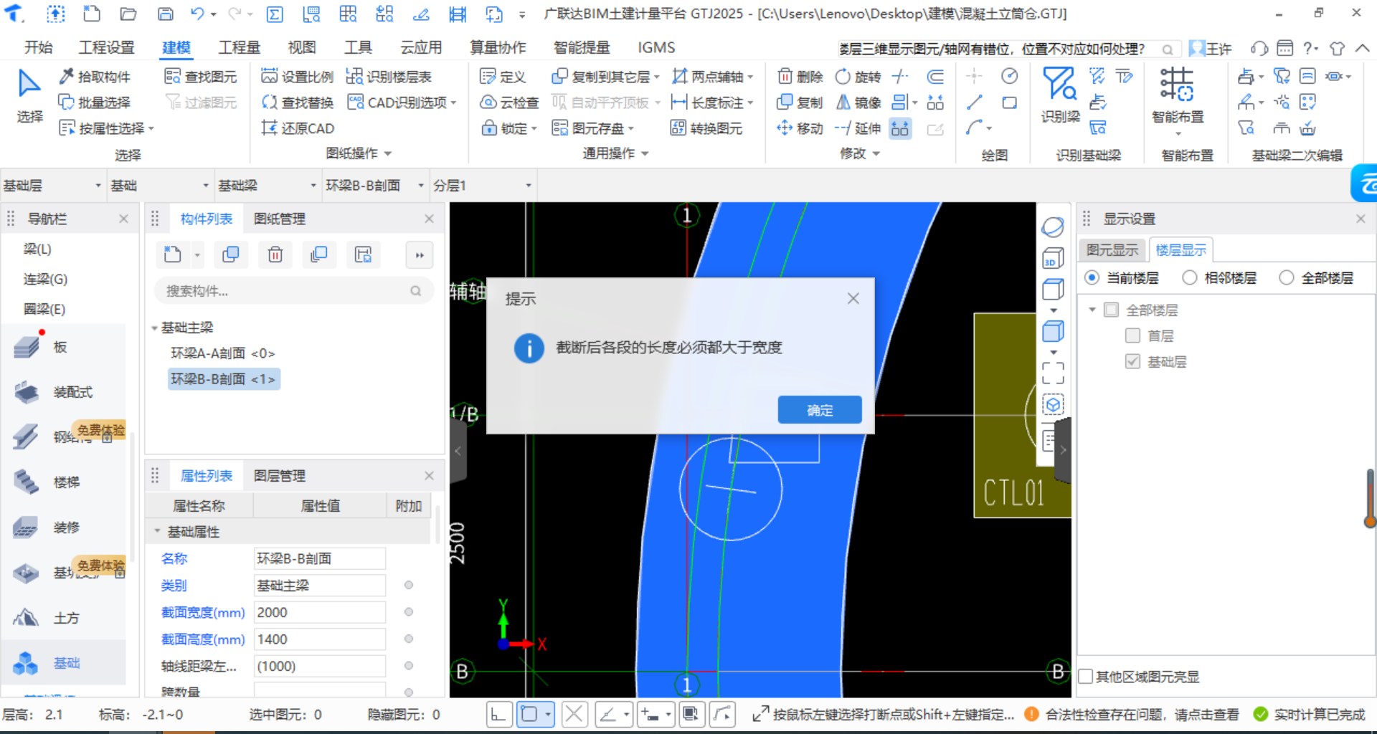Click the Copy (复制) tool
This screenshot has width=1377, height=734.
pyautogui.click(x=800, y=103)
